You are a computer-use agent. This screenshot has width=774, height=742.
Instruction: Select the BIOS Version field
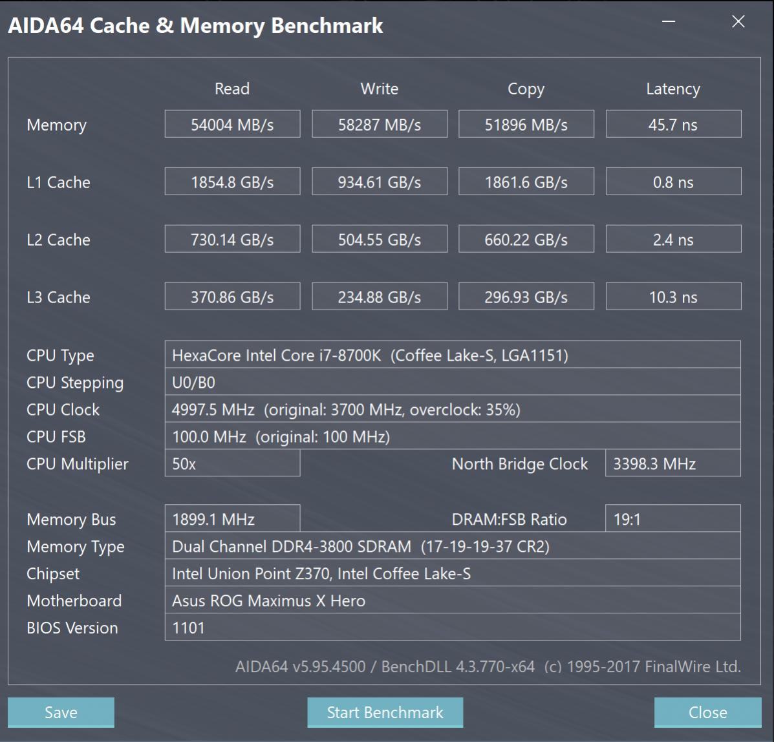[453, 628]
